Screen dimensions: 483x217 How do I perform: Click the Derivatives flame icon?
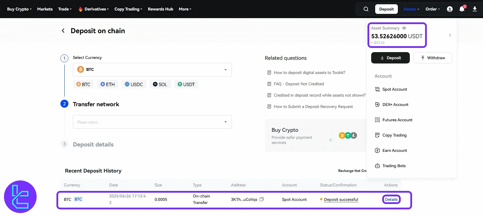(80, 9)
